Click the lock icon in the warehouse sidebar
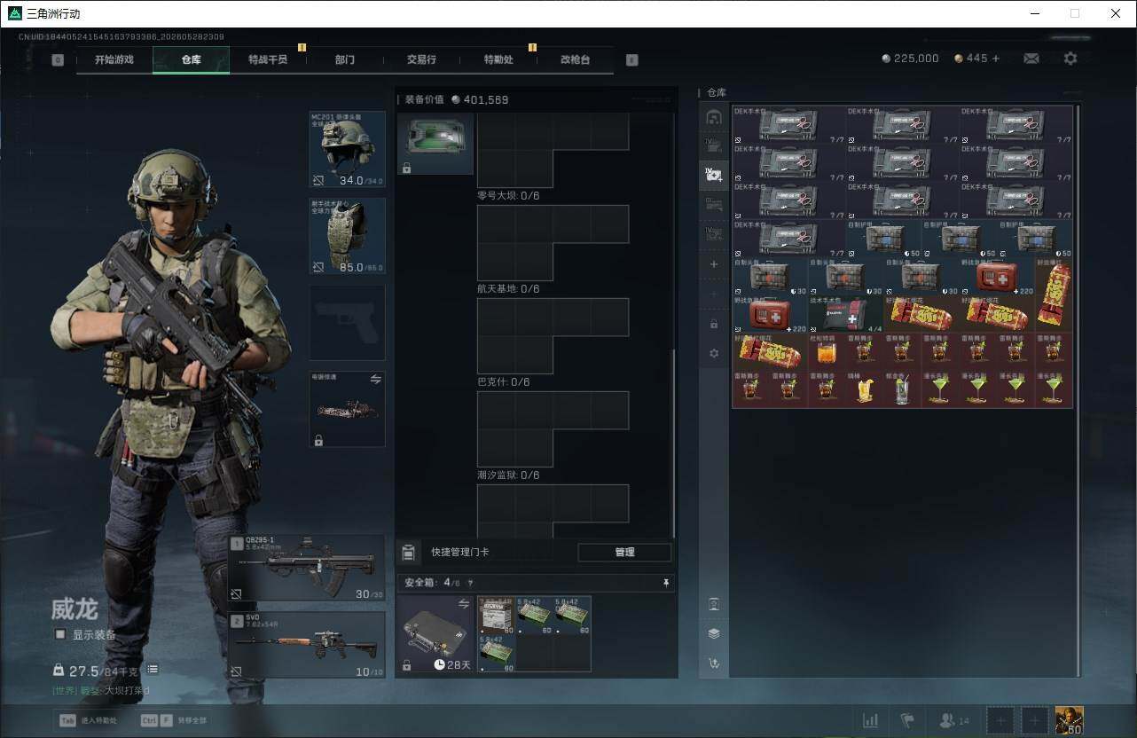 tap(714, 325)
